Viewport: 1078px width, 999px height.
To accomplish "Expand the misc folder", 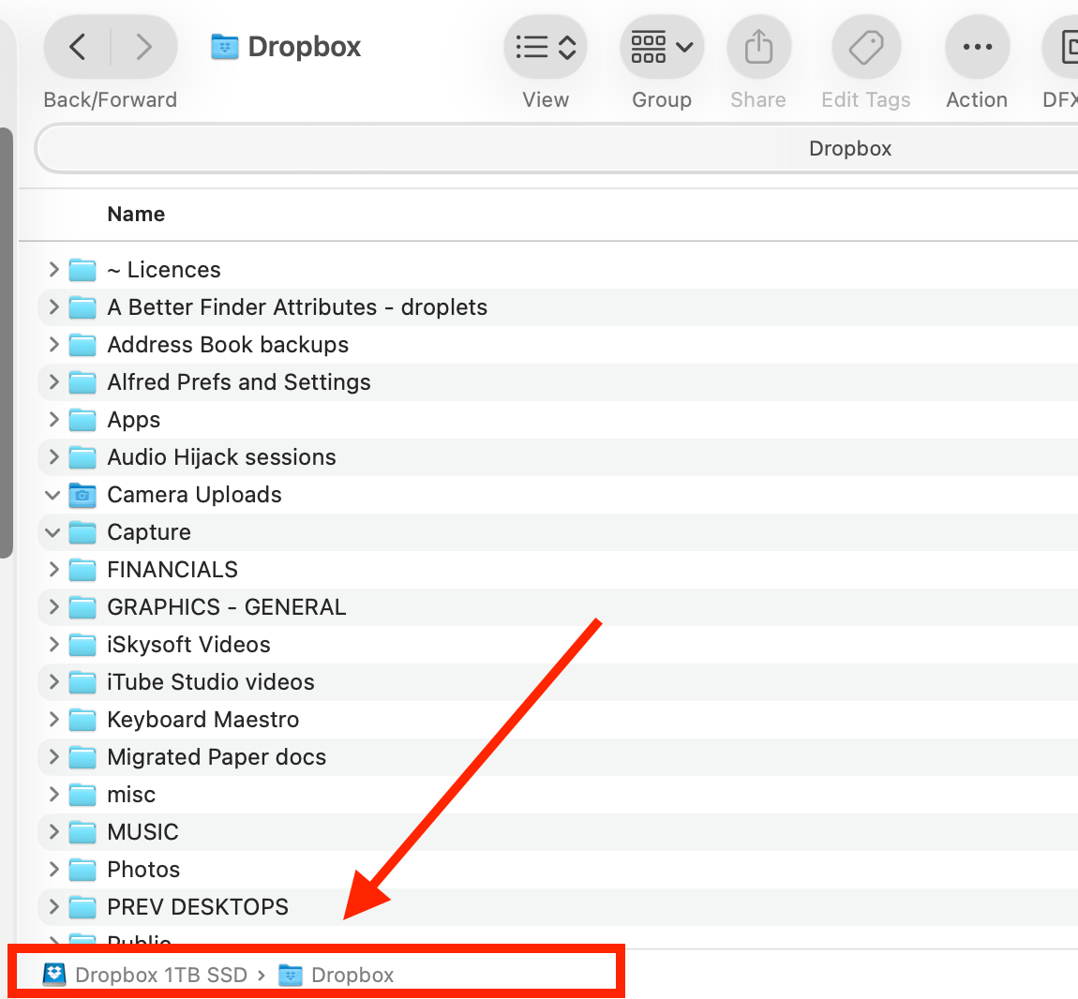I will (x=53, y=794).
